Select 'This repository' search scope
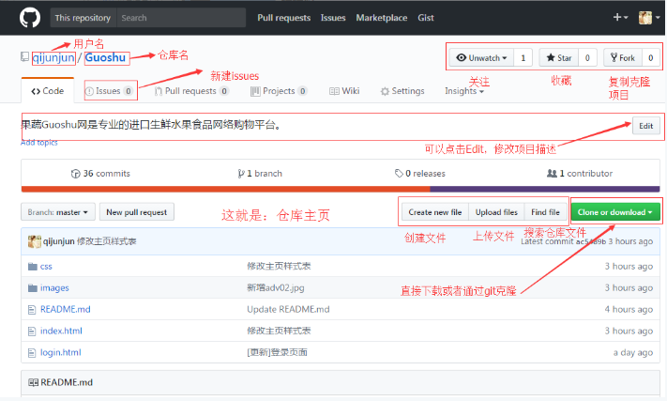The width and height of the screenshot is (667, 401). click(x=83, y=18)
